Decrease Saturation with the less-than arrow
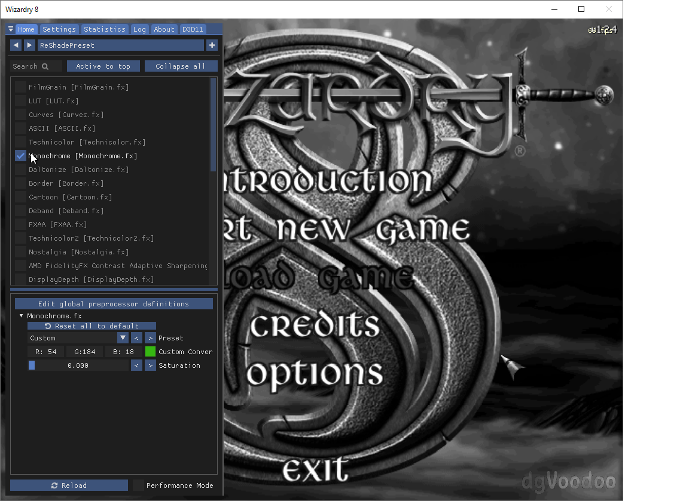This screenshot has width=689, height=501. click(x=136, y=365)
